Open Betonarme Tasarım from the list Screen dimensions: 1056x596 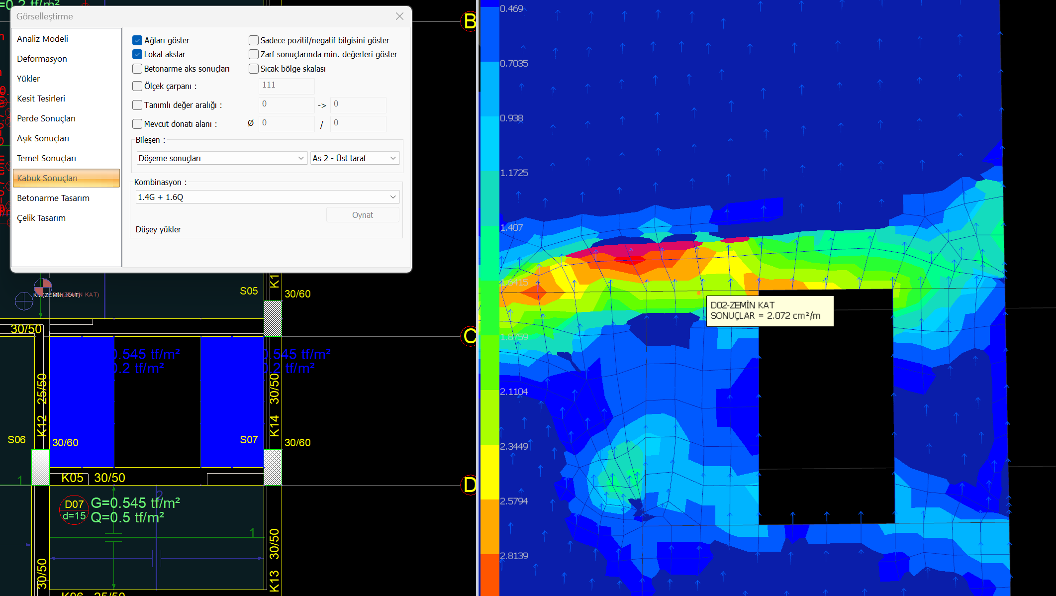[53, 198]
